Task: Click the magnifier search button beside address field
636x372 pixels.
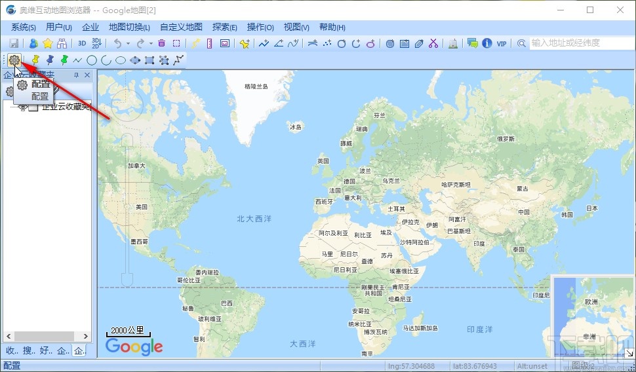Action: (522, 43)
